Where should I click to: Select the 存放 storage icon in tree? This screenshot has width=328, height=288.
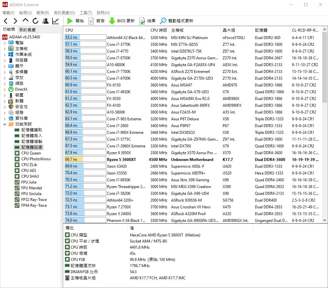(11, 78)
